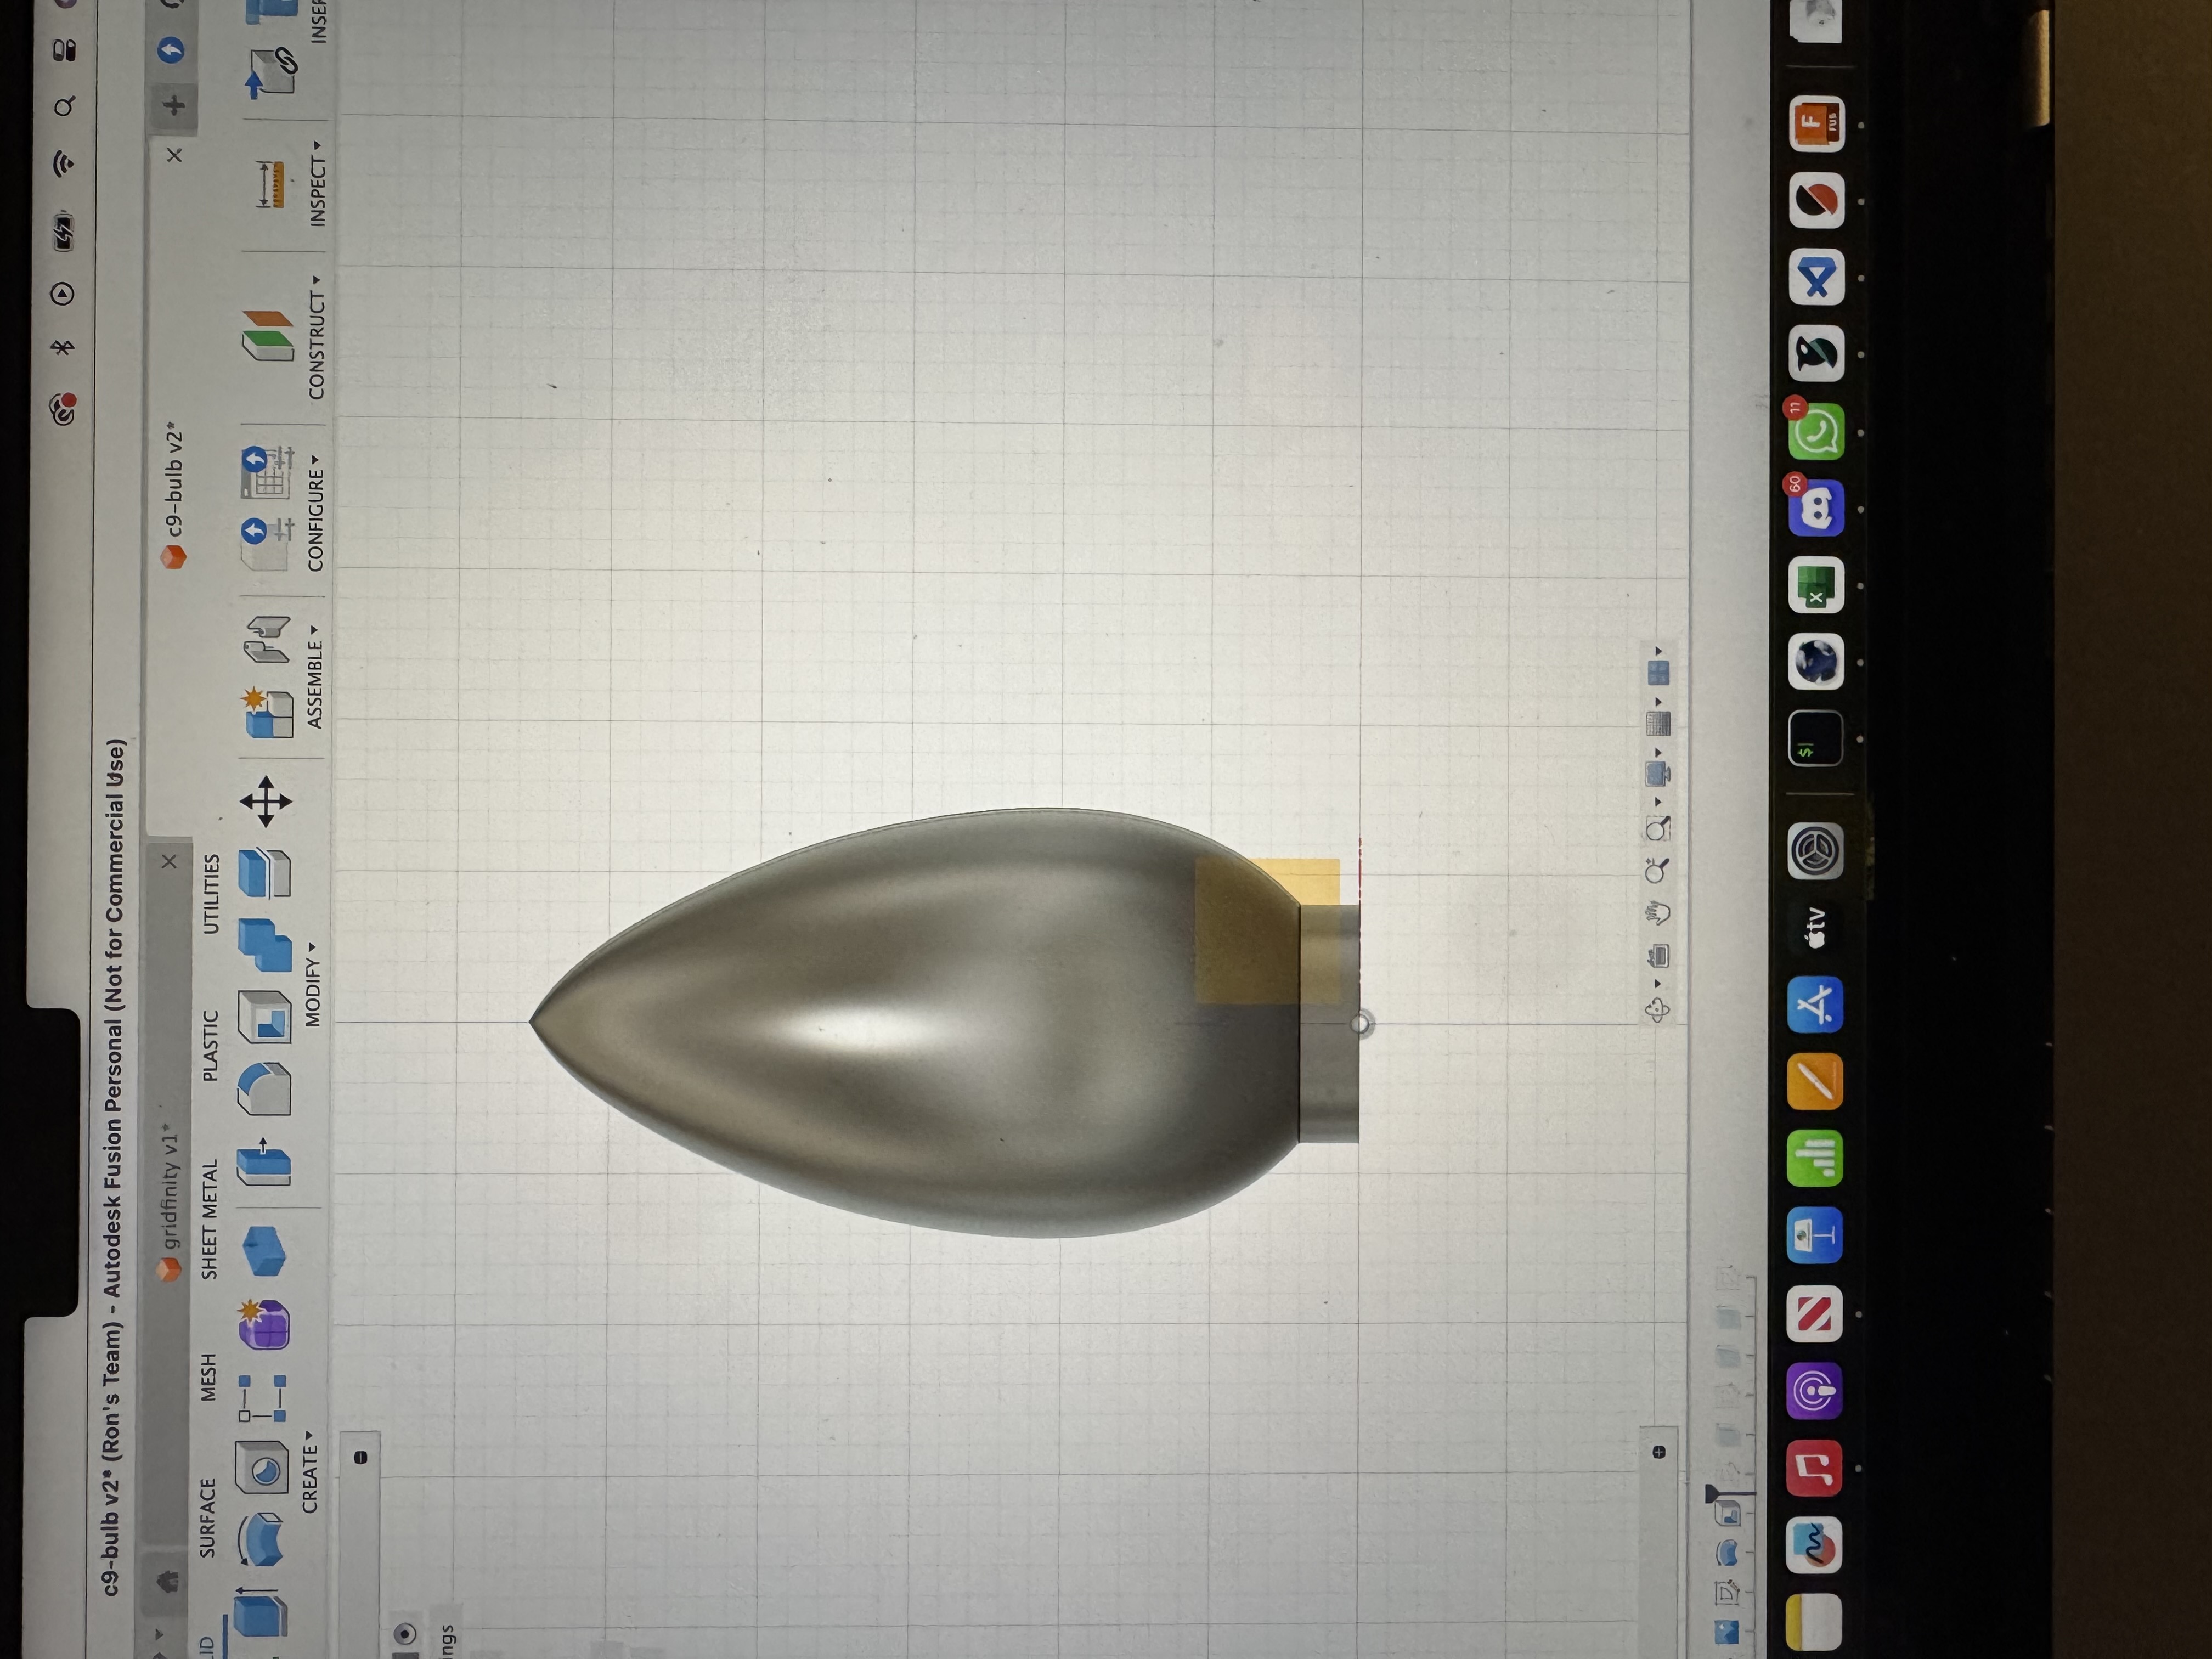Activate the Move/Copy four-arrow tool

click(266, 801)
